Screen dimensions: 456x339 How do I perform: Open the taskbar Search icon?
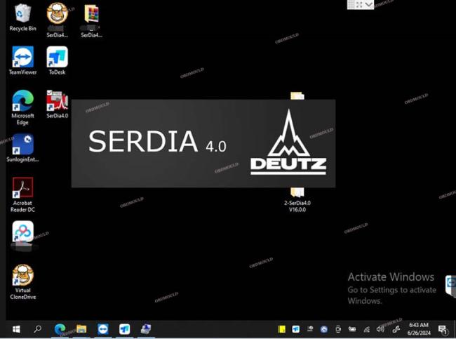[38, 328]
